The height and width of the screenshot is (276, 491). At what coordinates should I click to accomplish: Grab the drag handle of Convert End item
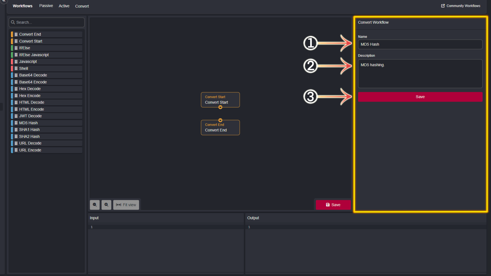[x=16, y=34]
